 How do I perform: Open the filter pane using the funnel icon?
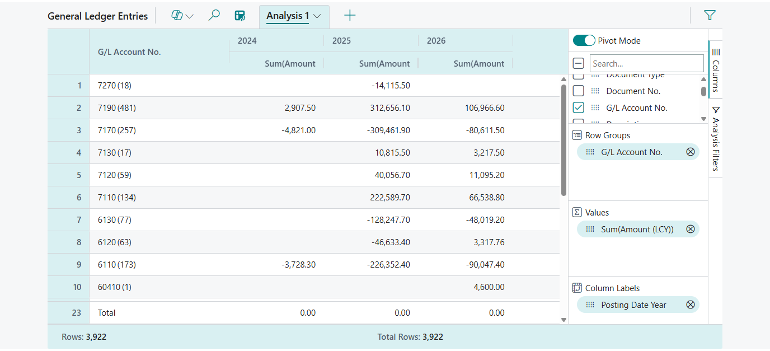click(x=709, y=15)
